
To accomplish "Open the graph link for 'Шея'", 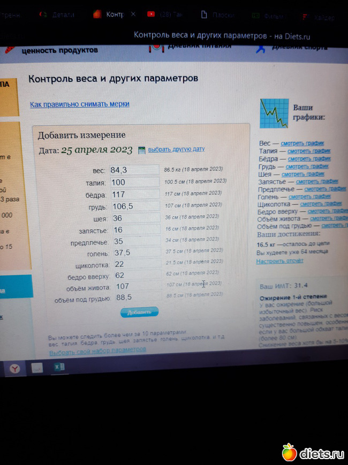I will pos(303,174).
